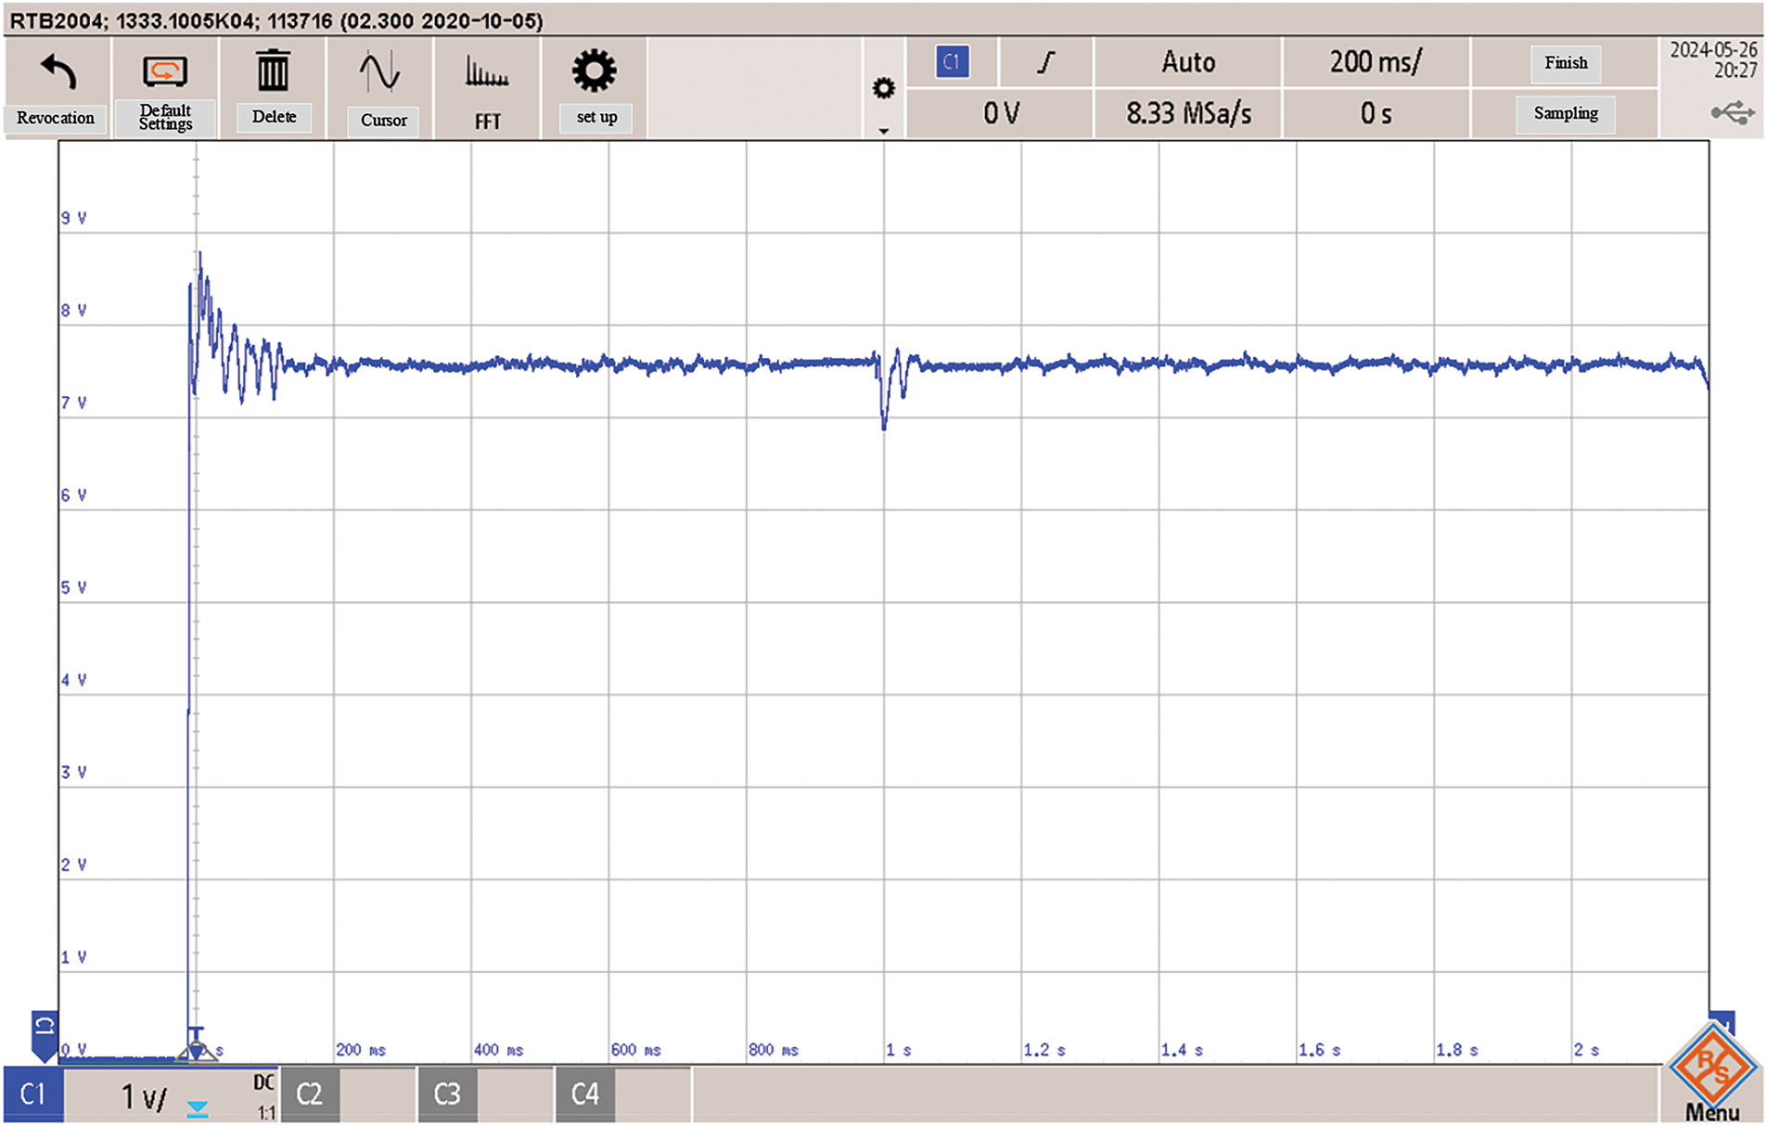
Task: Click the Delete trash can icon
Action: 273,71
